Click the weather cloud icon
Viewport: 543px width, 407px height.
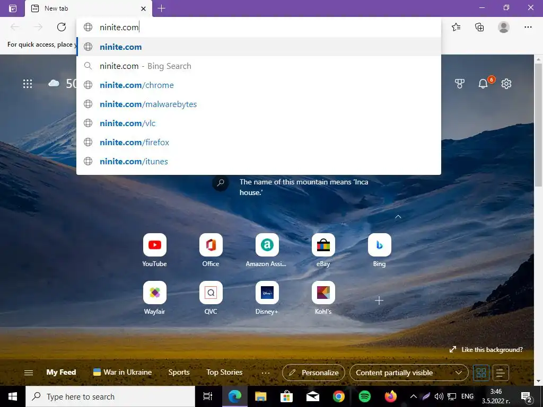click(x=54, y=83)
